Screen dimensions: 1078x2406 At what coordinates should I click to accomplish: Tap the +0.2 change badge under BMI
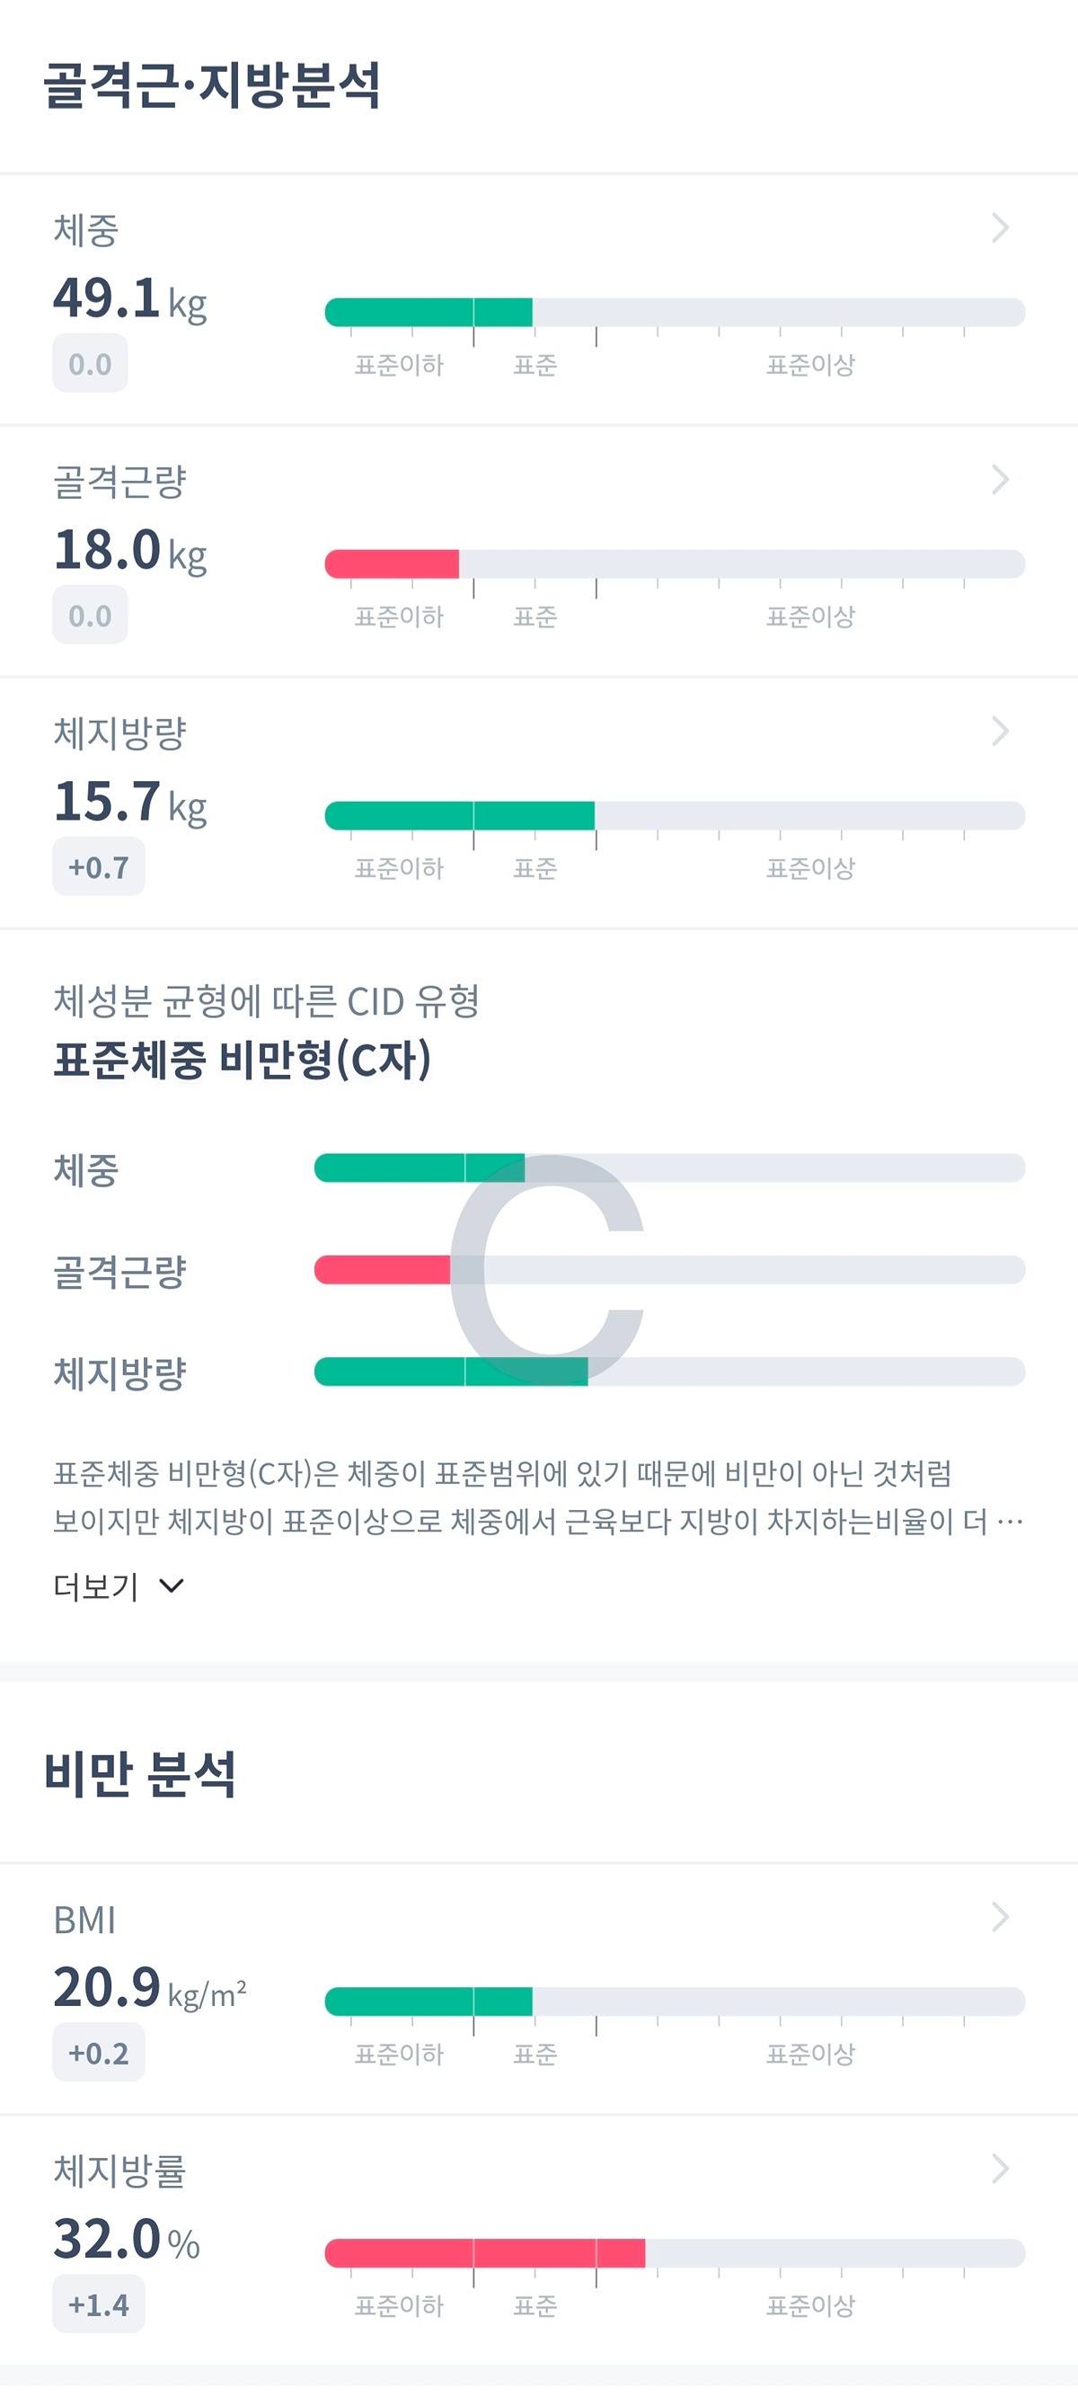[x=98, y=2052]
